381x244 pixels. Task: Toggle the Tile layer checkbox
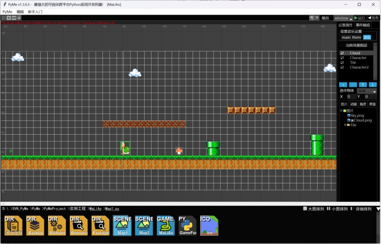[x=342, y=62]
